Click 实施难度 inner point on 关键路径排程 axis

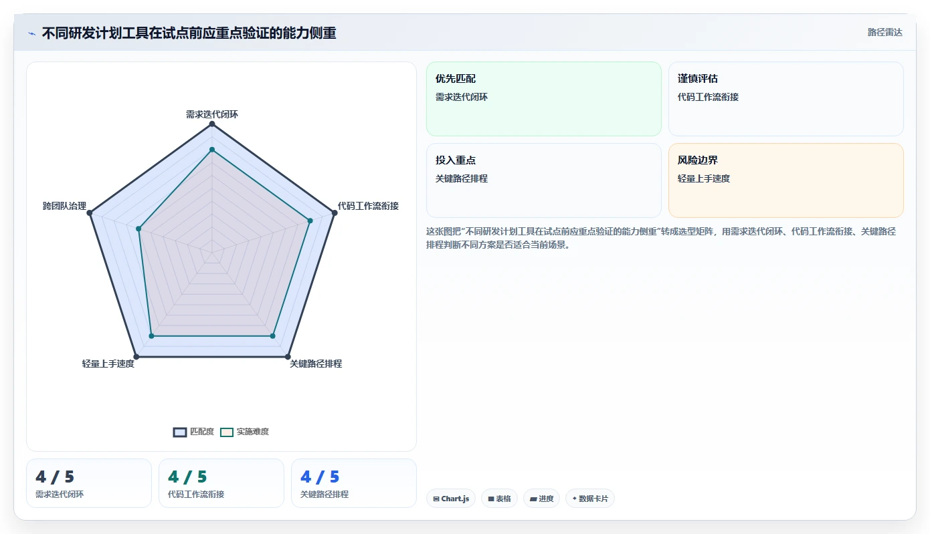click(273, 336)
